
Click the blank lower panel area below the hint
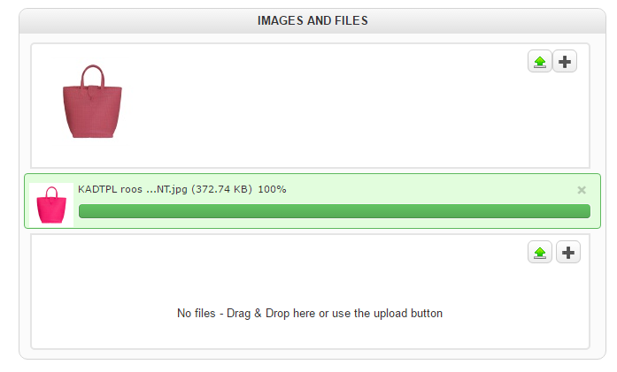tap(310, 334)
